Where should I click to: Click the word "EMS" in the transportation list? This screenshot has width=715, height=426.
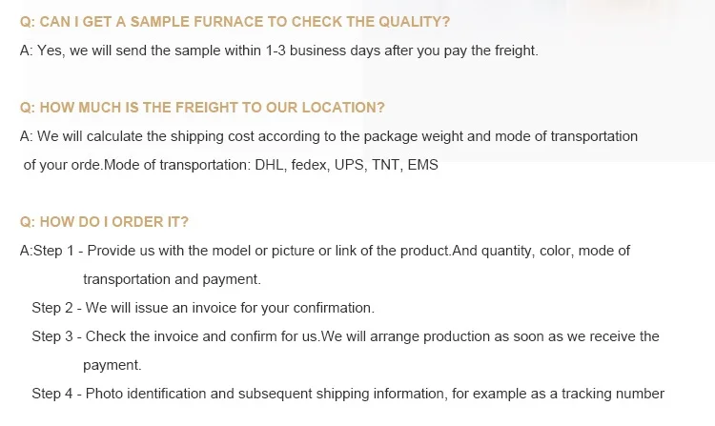click(x=422, y=165)
